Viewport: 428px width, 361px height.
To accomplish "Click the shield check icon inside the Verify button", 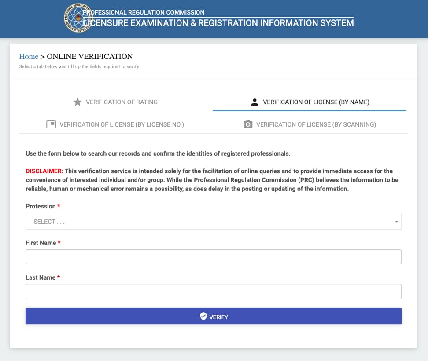I will 203,316.
